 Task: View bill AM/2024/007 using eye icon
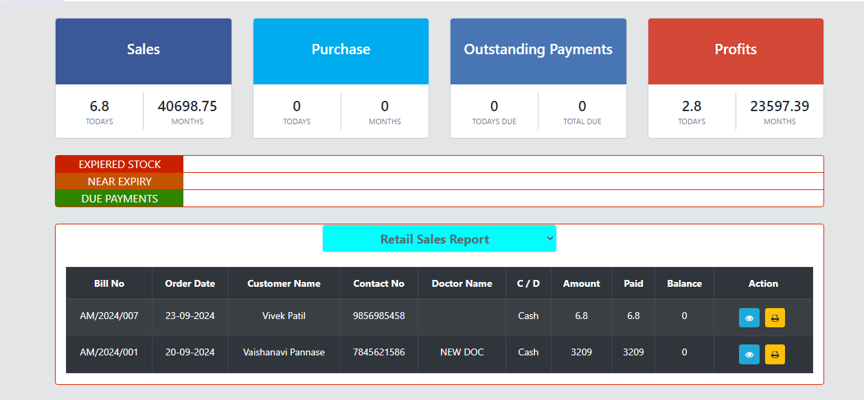[x=749, y=318]
